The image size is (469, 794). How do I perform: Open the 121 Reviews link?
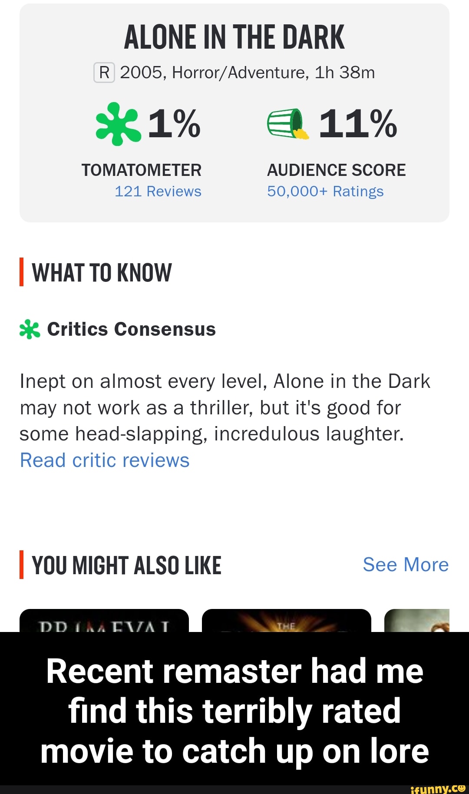coord(158,192)
